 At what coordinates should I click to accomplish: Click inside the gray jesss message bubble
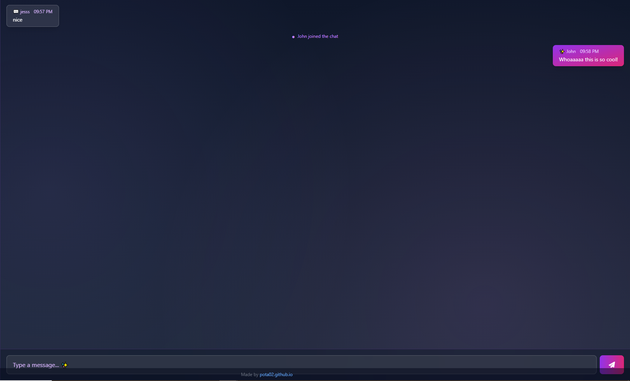(x=33, y=16)
